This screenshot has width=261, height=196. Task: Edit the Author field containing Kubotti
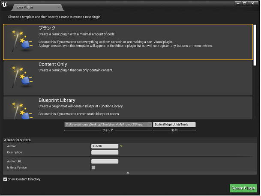[x=105, y=146]
